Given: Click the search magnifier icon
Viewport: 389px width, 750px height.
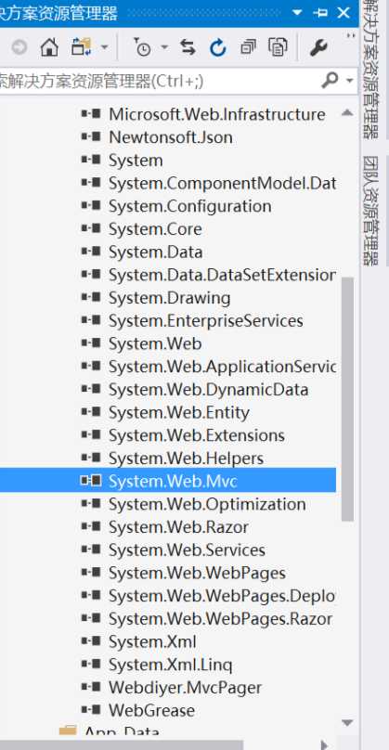Looking at the screenshot, I should [331, 81].
